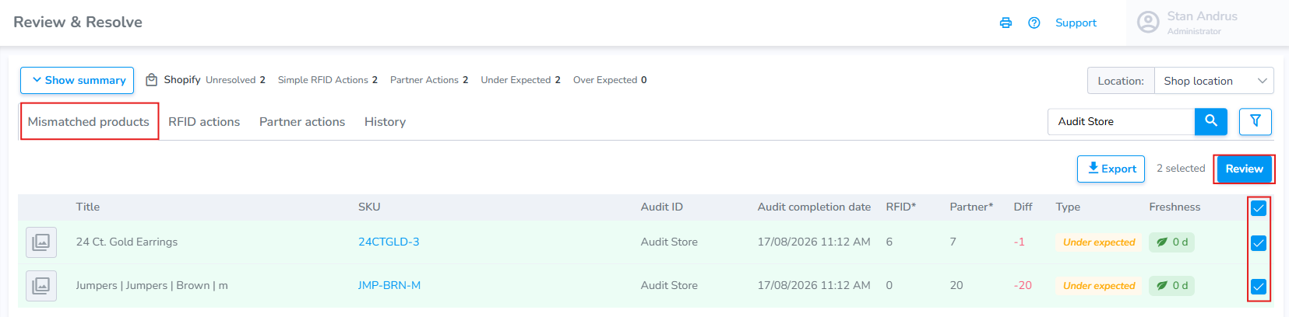The height and width of the screenshot is (317, 1289).
Task: Click the Freshness column header
Action: click(x=1175, y=207)
